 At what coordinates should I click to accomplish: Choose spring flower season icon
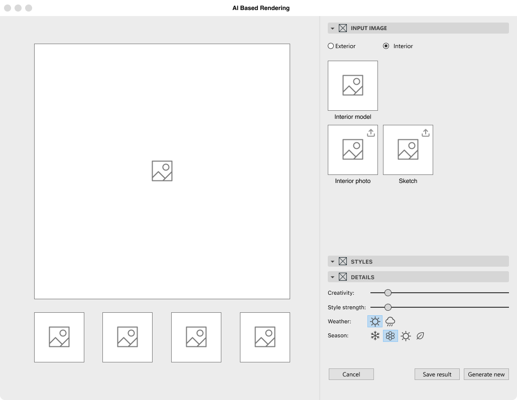[x=391, y=336]
